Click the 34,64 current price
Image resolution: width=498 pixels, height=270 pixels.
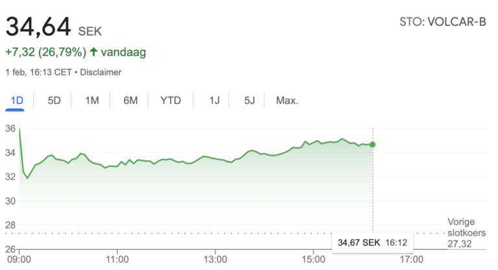[x=38, y=28]
